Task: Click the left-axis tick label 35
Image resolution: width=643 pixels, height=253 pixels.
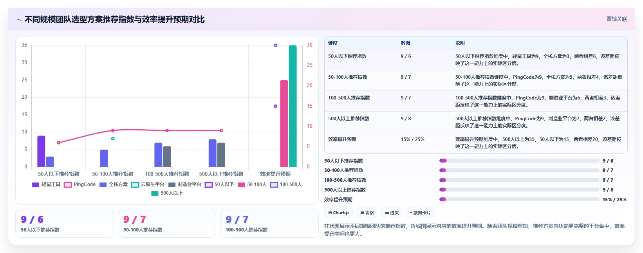Action: point(24,45)
